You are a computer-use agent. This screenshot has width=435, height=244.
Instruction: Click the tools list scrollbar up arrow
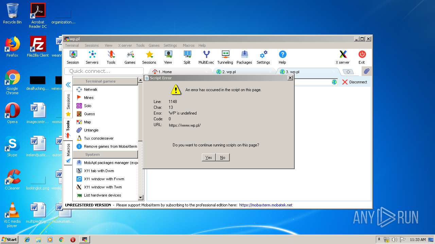click(x=141, y=81)
